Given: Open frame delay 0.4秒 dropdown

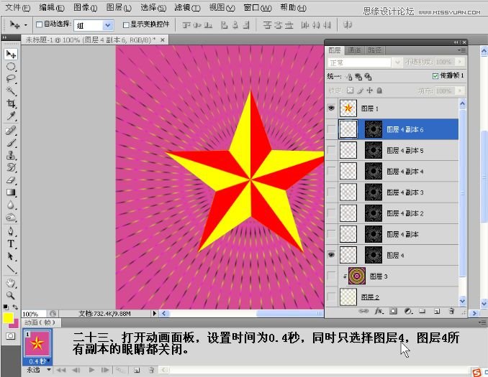Looking at the screenshot, I should [x=49, y=361].
